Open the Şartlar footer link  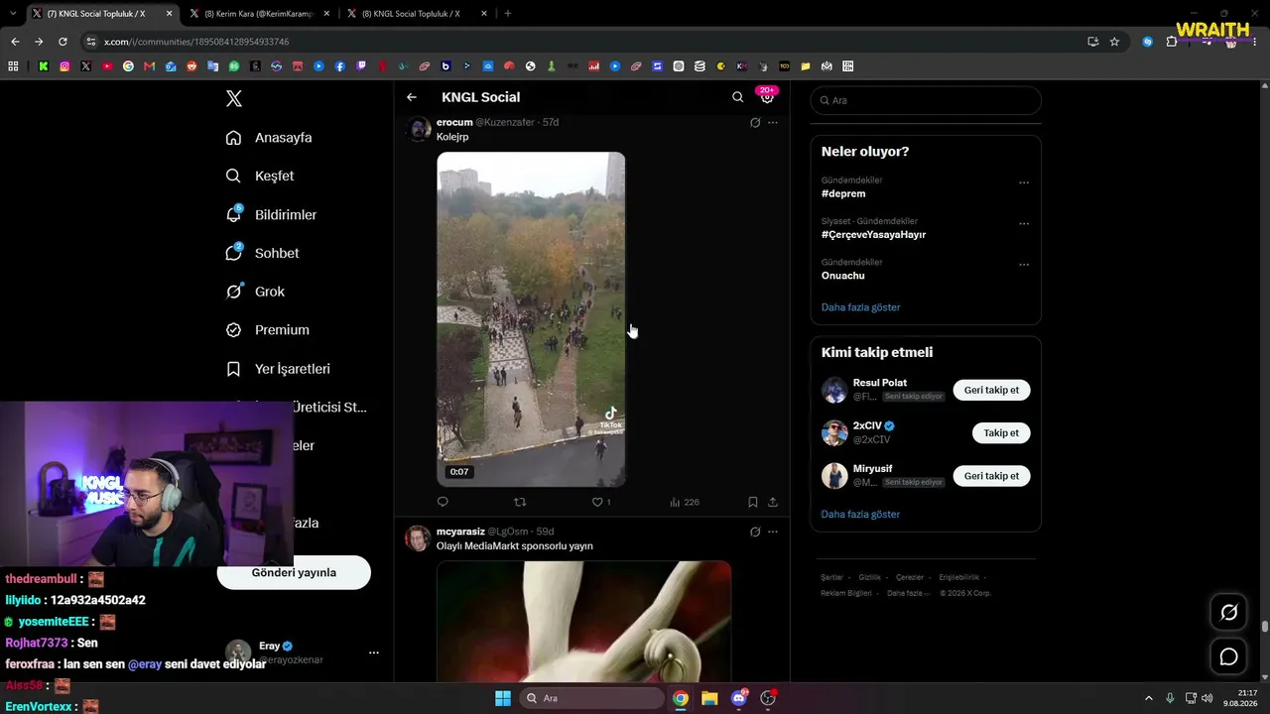click(831, 577)
